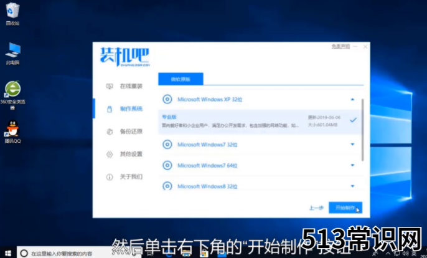Select the Microsoft Windows XP 32位 row text

[x=210, y=100]
